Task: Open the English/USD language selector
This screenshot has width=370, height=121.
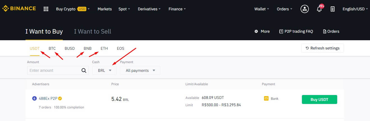Action: (x=355, y=9)
